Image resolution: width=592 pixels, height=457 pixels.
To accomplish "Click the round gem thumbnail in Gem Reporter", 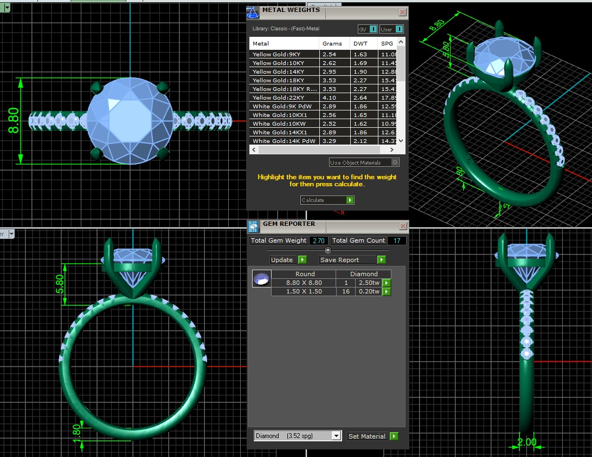I will pyautogui.click(x=261, y=279).
